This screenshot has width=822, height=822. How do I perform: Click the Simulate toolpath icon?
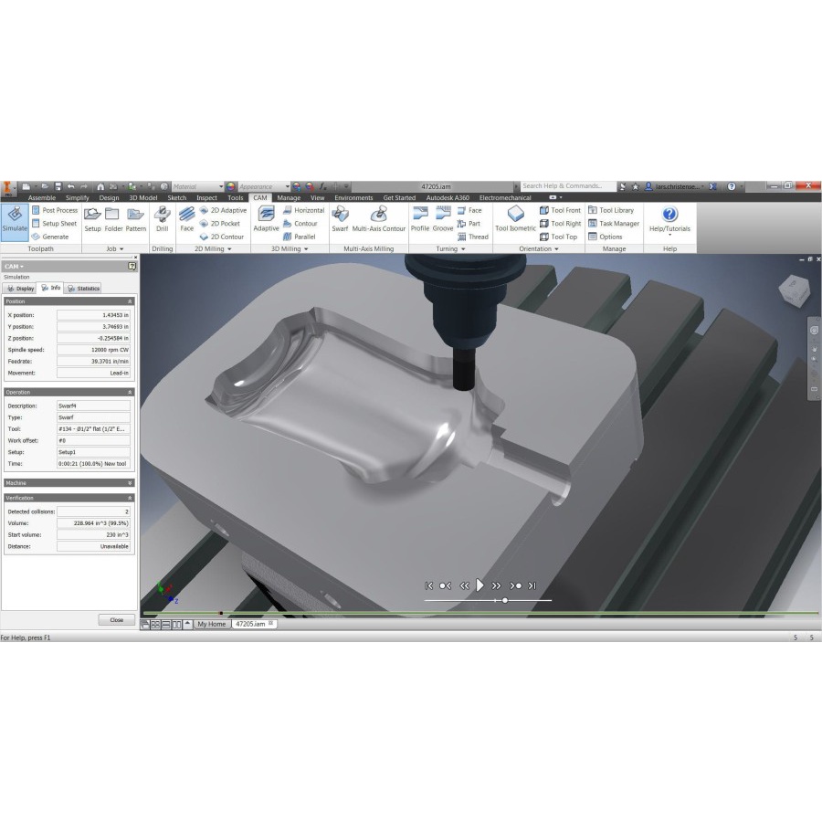pyautogui.click(x=15, y=219)
